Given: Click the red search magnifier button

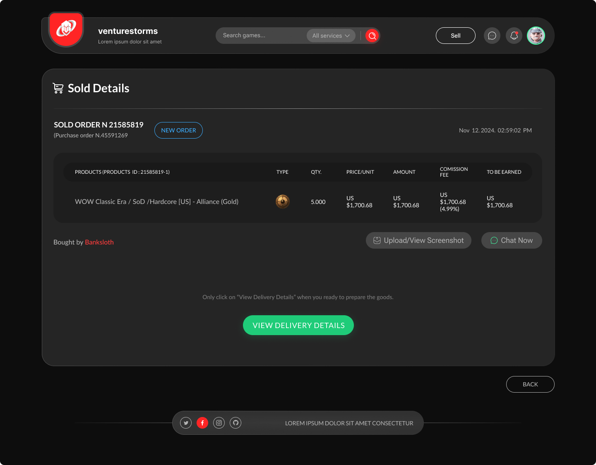Looking at the screenshot, I should (x=372, y=36).
